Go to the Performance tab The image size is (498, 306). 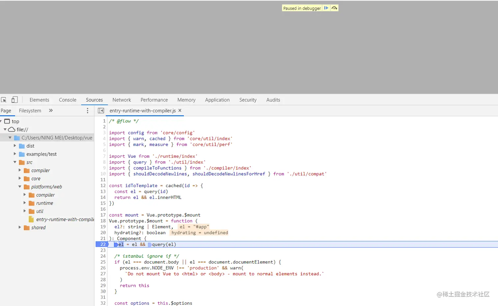(154, 100)
